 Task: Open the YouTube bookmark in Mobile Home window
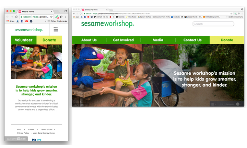(x=26, y=21)
